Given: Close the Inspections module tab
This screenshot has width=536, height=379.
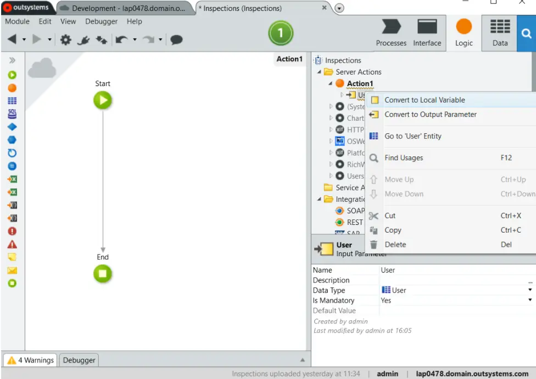Looking at the screenshot, I should pyautogui.click(x=324, y=8).
